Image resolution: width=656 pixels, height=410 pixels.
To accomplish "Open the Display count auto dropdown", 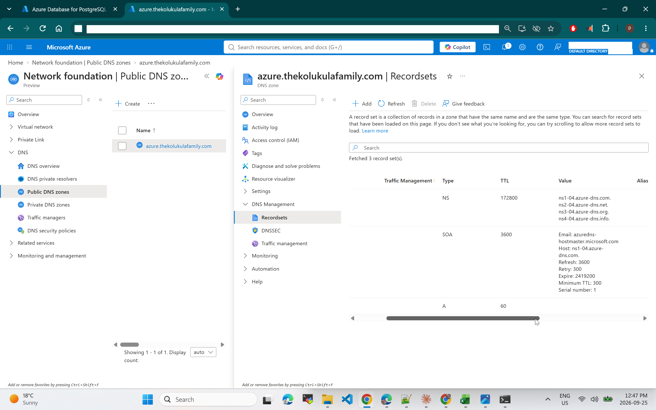I will [203, 352].
